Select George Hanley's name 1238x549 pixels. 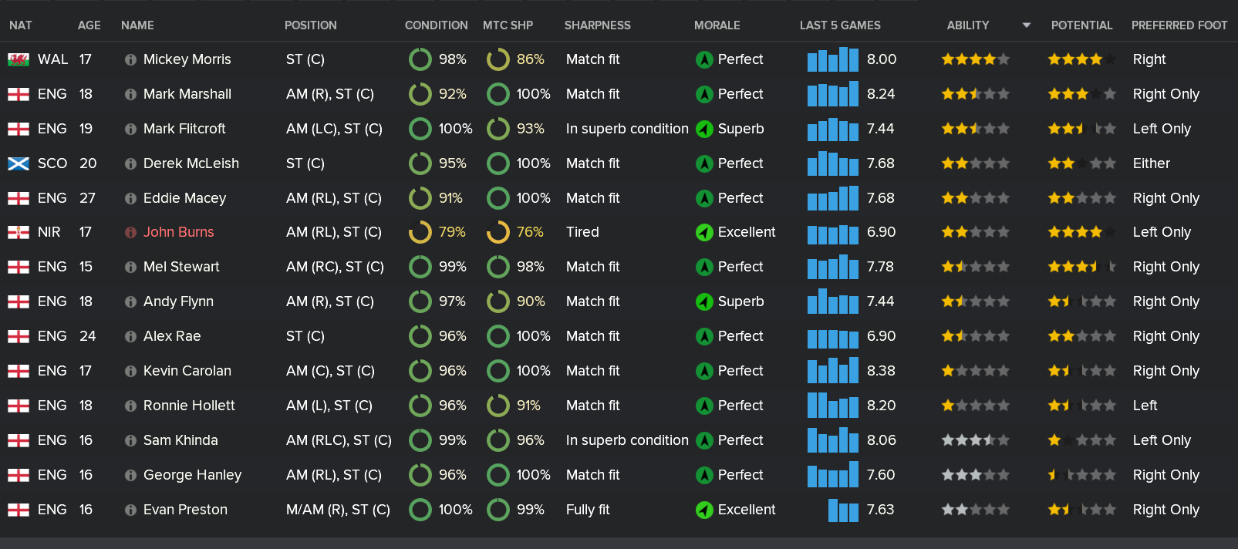coord(192,475)
